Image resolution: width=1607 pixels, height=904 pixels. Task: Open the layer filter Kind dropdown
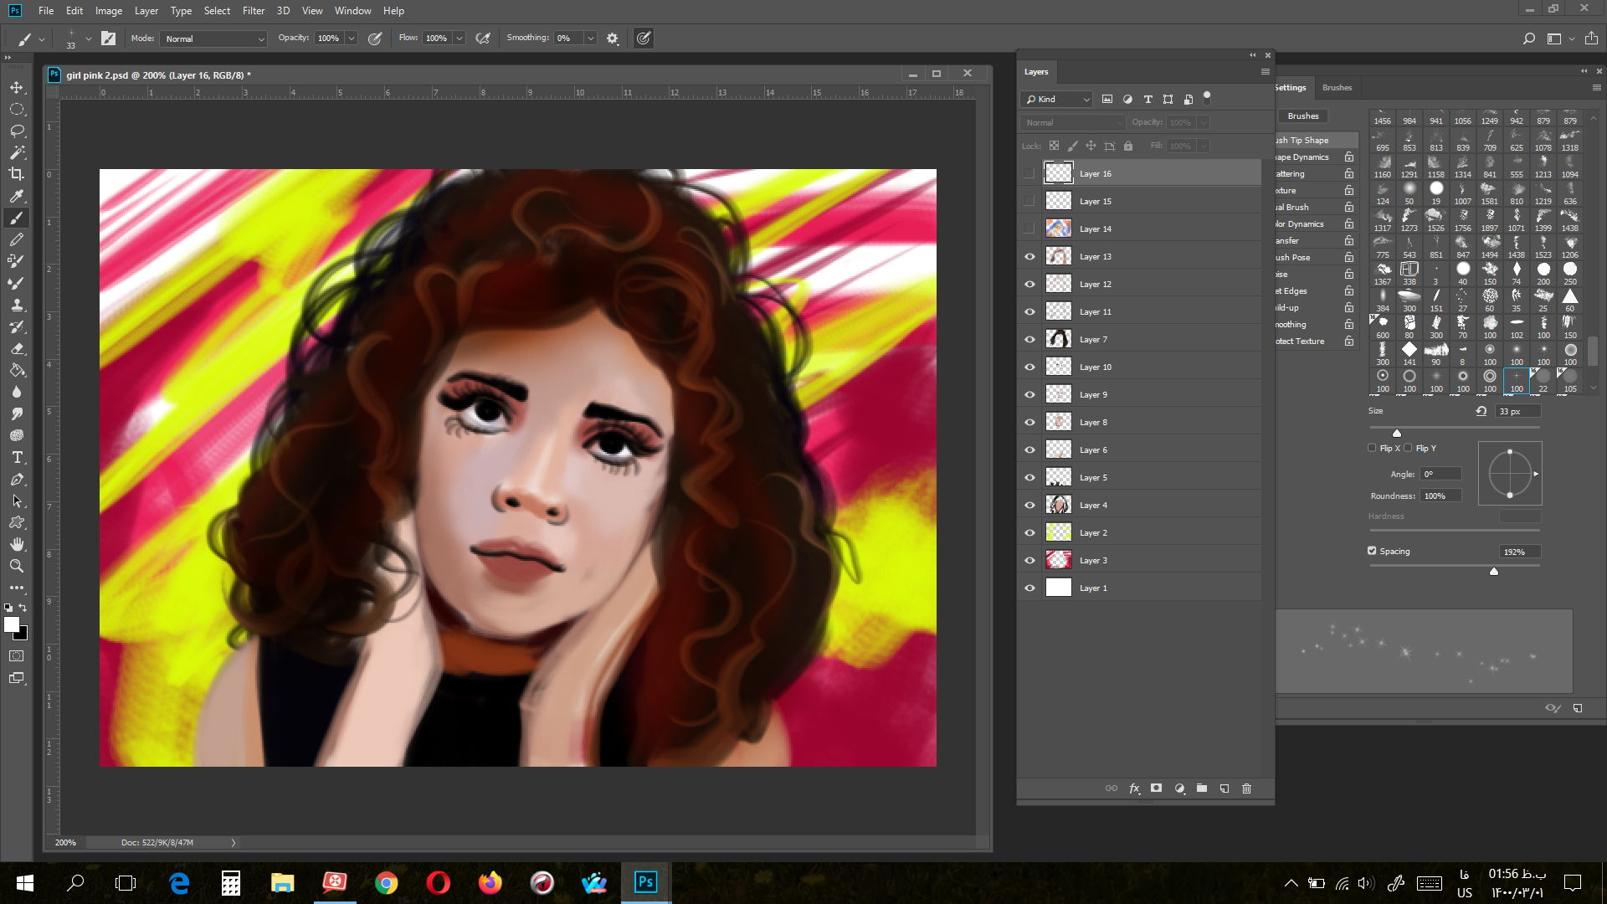[1057, 100]
